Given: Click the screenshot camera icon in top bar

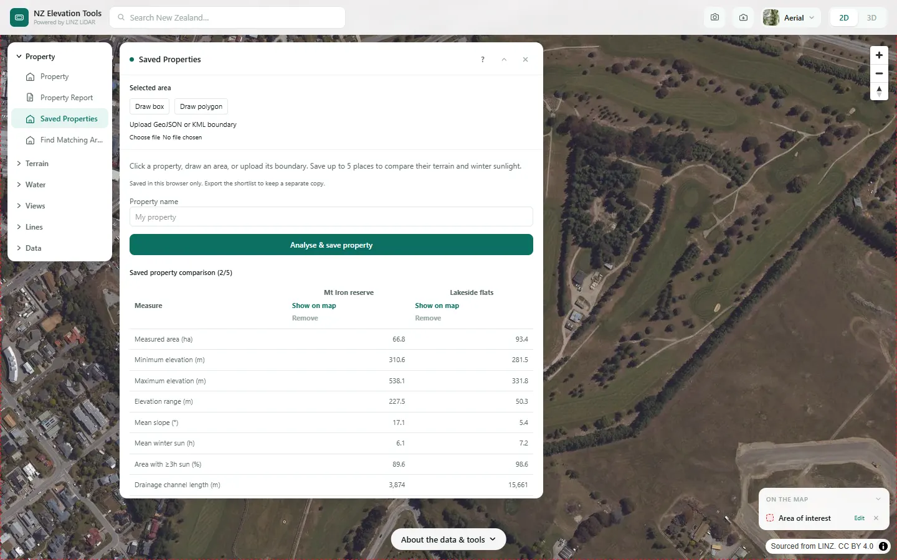Looking at the screenshot, I should [x=714, y=17].
